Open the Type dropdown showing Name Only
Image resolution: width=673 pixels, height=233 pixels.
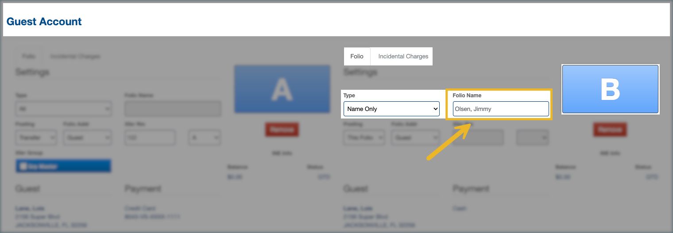pos(391,109)
